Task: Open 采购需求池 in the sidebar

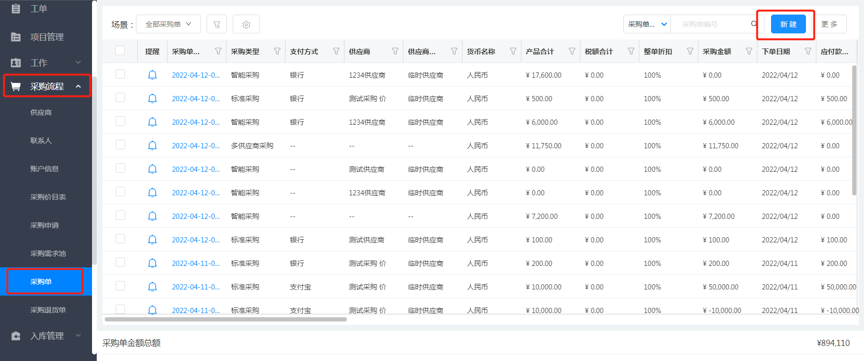Action: [x=48, y=254]
